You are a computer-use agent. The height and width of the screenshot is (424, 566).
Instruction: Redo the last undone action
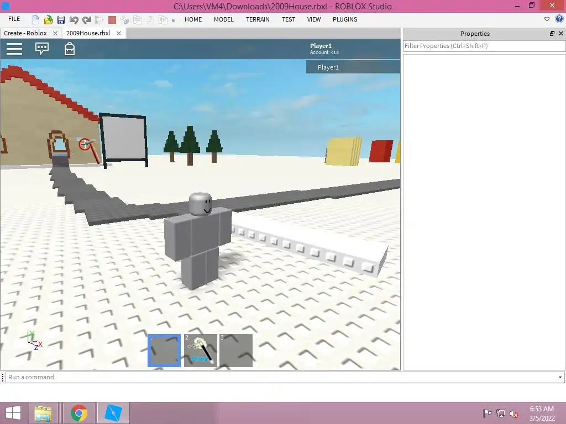pyautogui.click(x=87, y=20)
